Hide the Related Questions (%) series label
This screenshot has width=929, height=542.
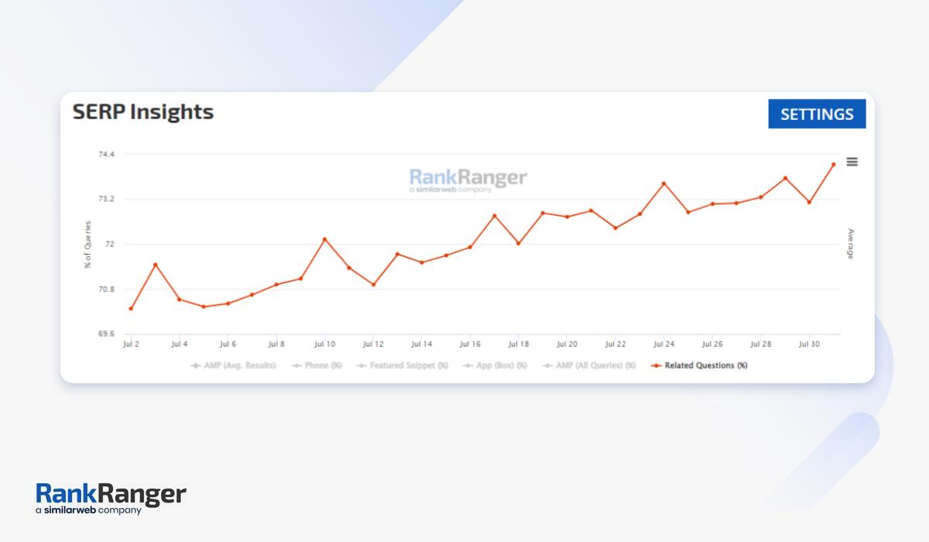705,365
